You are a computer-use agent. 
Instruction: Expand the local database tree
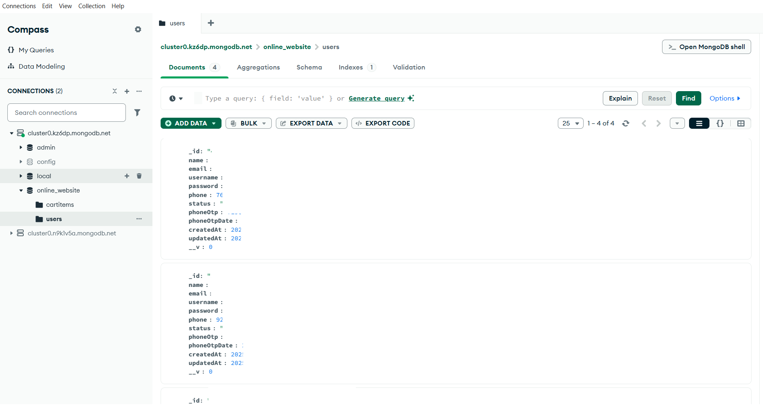pos(21,176)
